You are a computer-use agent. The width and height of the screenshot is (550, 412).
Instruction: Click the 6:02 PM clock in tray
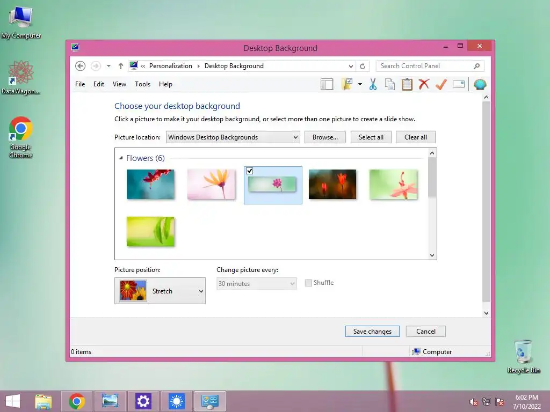pyautogui.click(x=526, y=398)
